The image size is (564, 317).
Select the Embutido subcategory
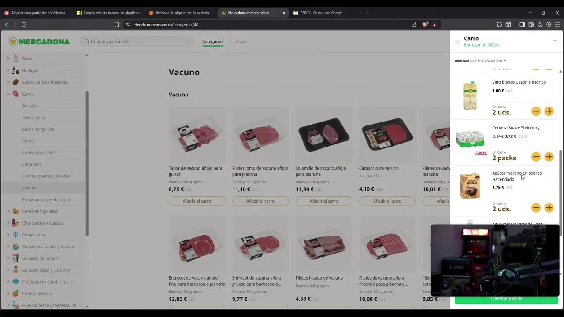pos(32,164)
